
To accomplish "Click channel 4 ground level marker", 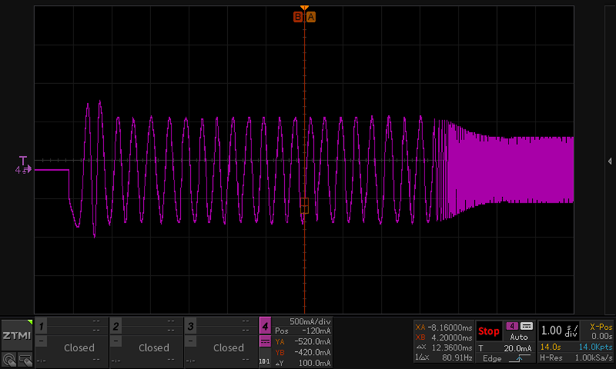I will 24,170.
